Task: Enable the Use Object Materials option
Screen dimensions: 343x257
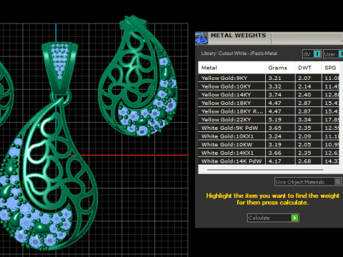Action: (x=308, y=182)
